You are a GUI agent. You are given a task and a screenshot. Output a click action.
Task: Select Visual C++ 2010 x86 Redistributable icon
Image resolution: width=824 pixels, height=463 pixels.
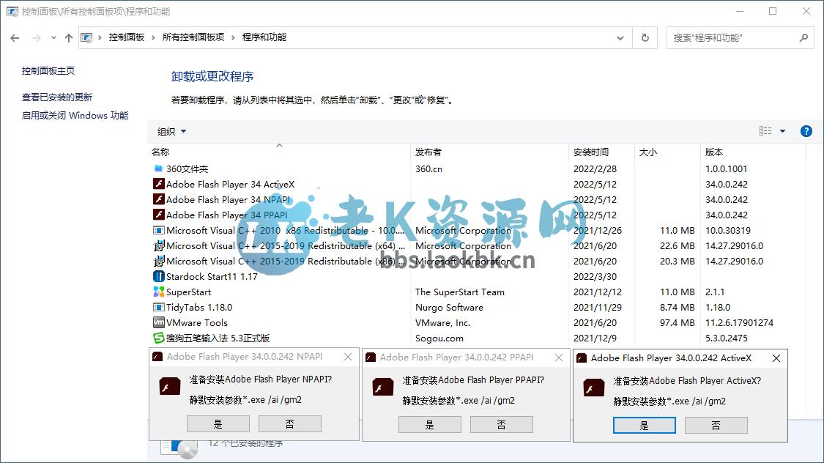[x=158, y=230]
